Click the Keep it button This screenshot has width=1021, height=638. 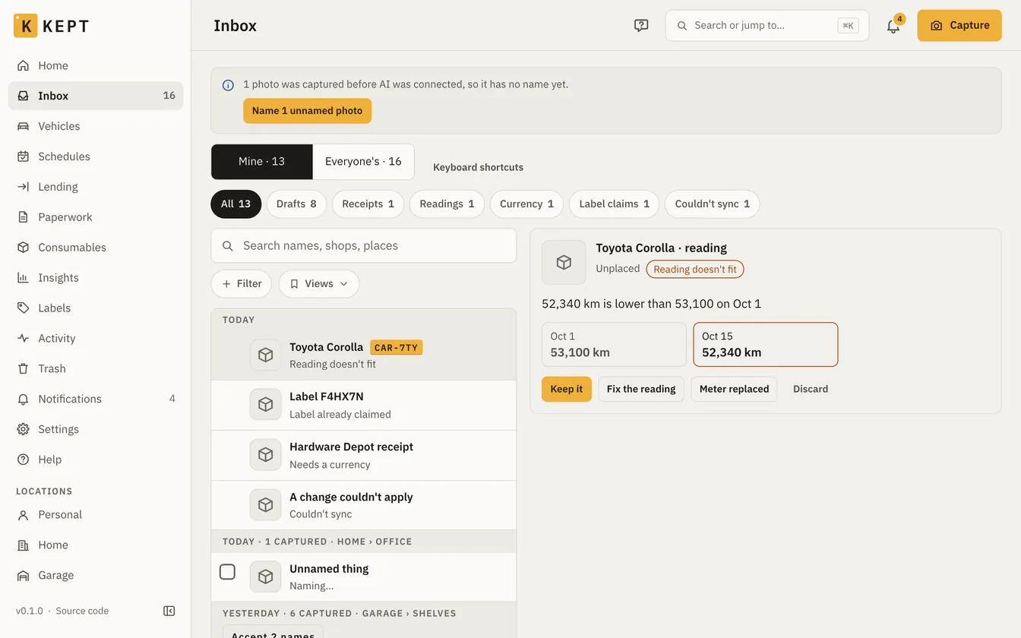[567, 389]
